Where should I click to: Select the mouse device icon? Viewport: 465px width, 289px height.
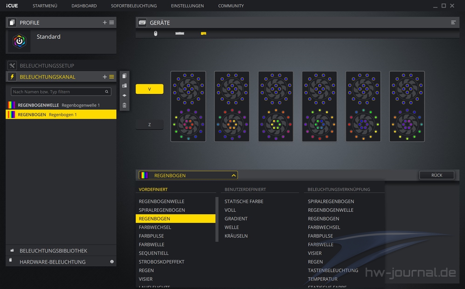[156, 34]
